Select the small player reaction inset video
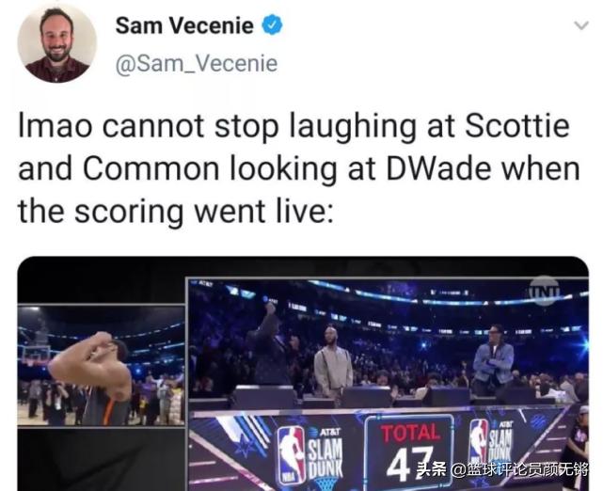This screenshot has height=491, width=603. pyautogui.click(x=102, y=365)
